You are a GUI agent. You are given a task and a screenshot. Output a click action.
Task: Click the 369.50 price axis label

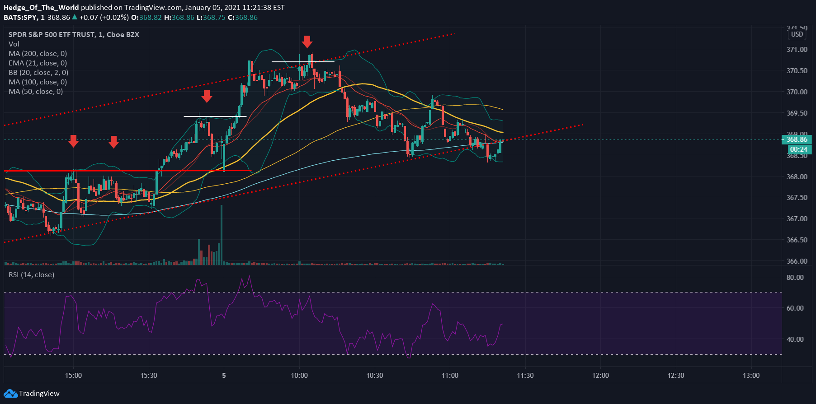tap(797, 113)
